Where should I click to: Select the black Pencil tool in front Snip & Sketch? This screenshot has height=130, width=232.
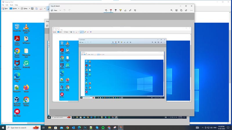[115, 10]
